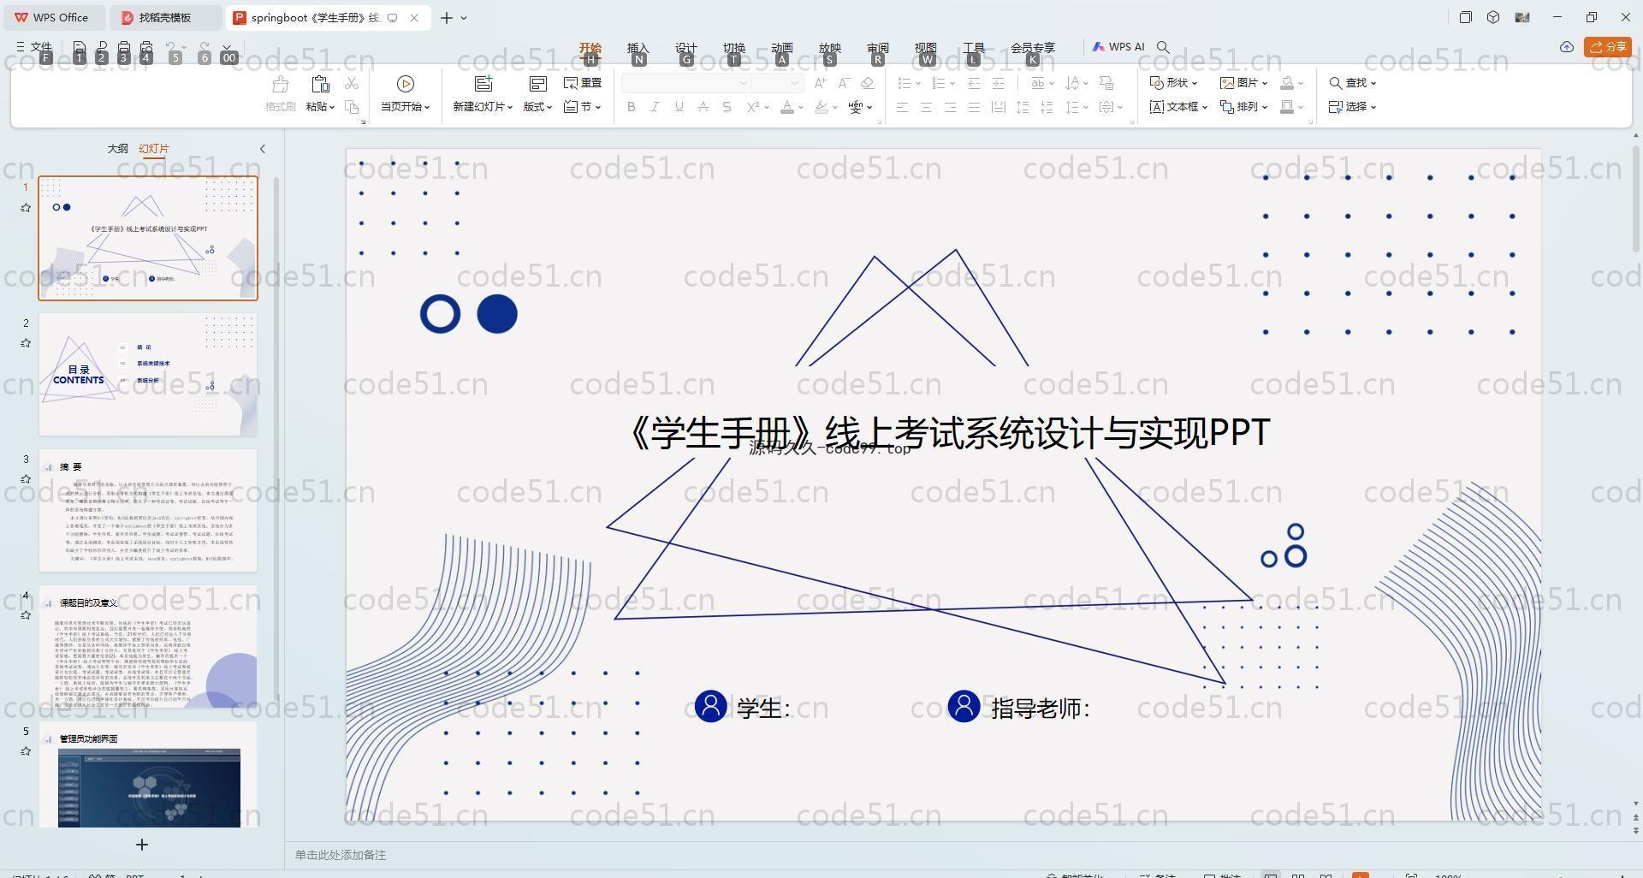1643x878 pixels.
Task: Toggle text Shadow (S) formatting
Action: 727,107
